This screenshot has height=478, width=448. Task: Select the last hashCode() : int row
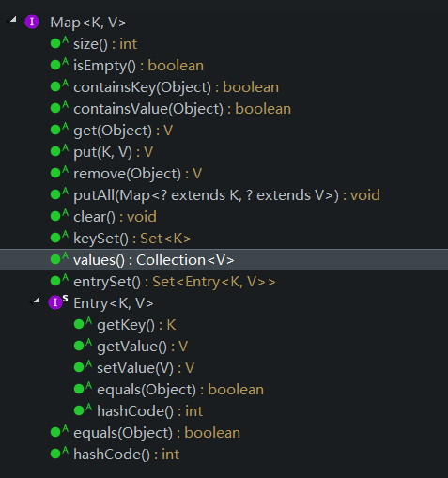click(x=127, y=455)
